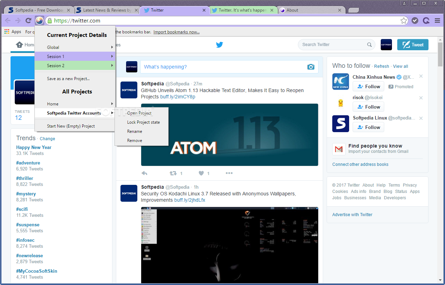Dismiss Softpedia Linux follow suggestion
The width and height of the screenshot is (445, 285).
click(421, 118)
